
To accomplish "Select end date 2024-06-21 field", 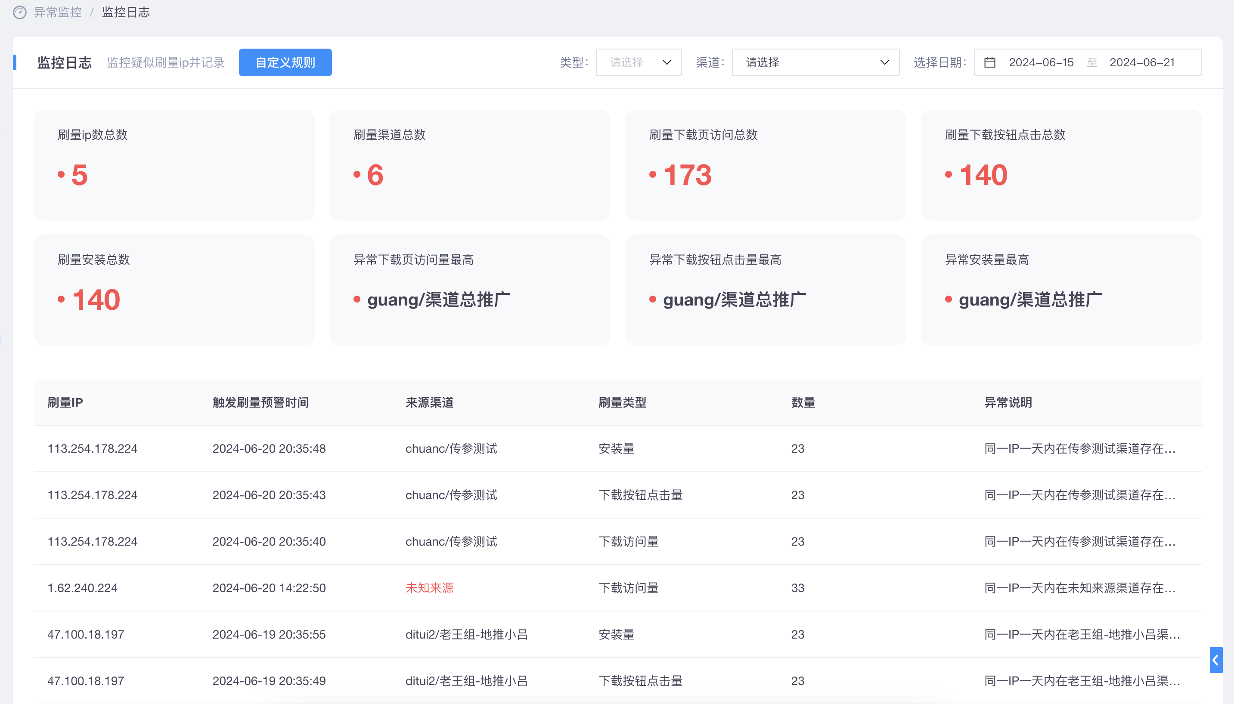I will (x=1141, y=62).
